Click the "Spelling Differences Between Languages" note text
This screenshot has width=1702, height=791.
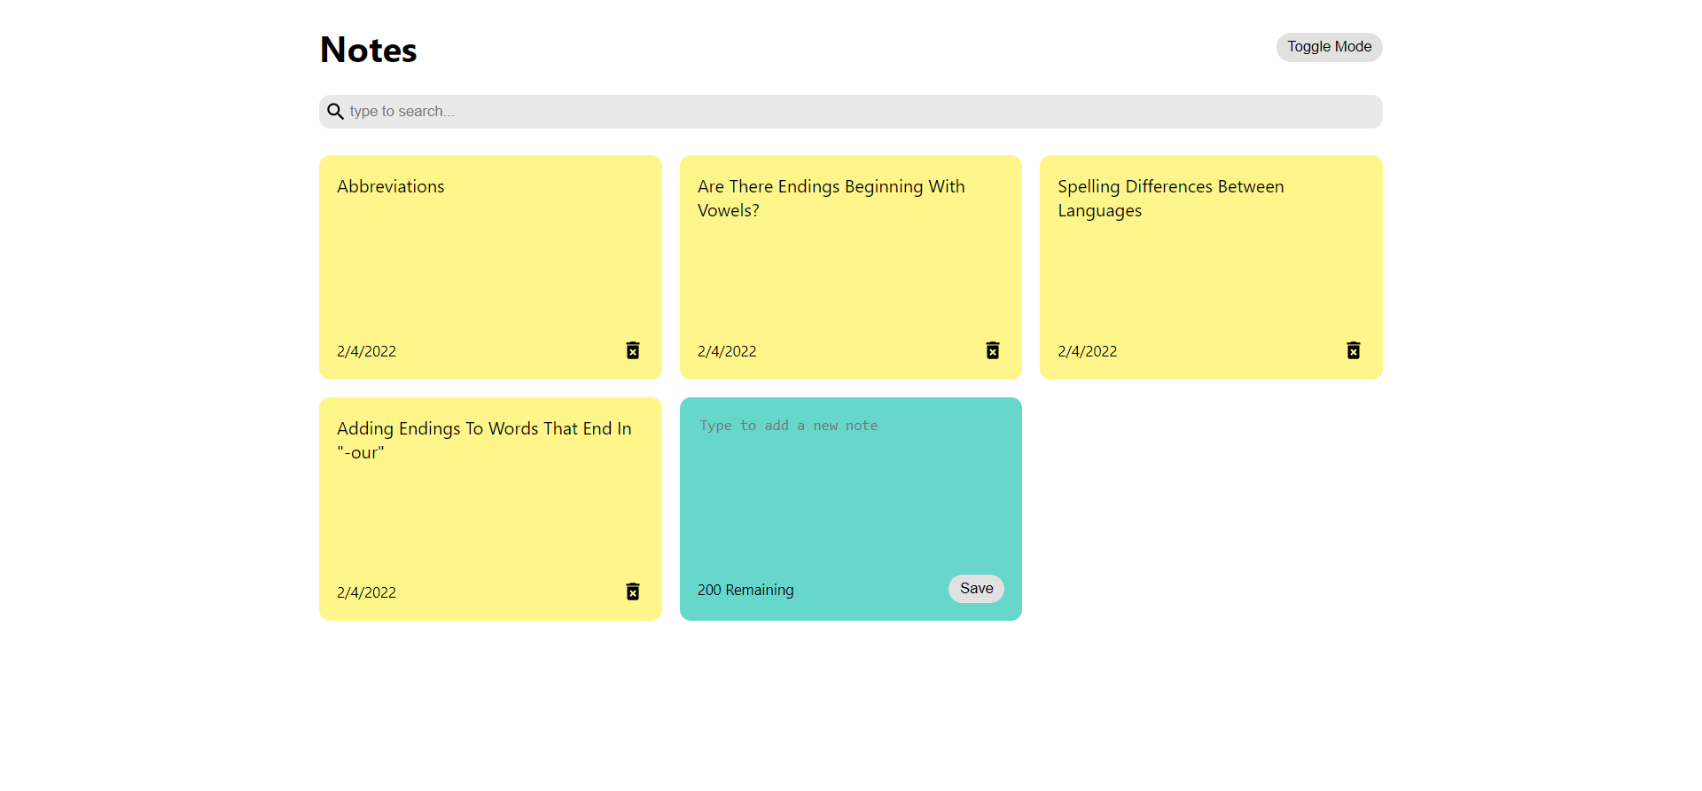[1170, 199]
